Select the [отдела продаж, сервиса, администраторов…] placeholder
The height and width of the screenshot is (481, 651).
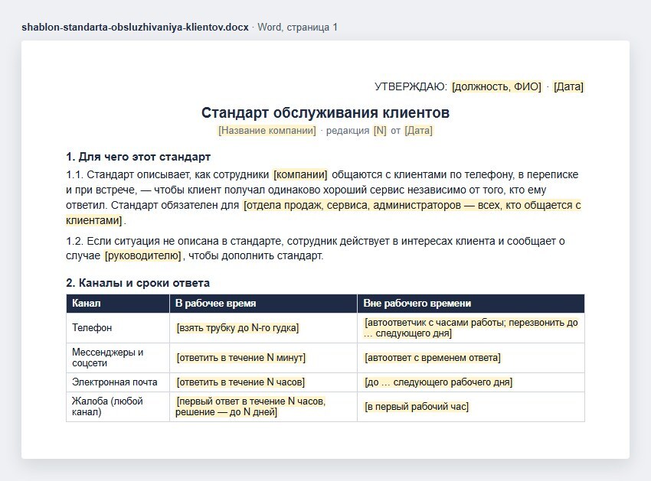coord(323,213)
